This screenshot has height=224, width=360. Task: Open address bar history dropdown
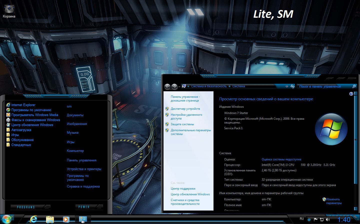pyautogui.click(x=287, y=86)
